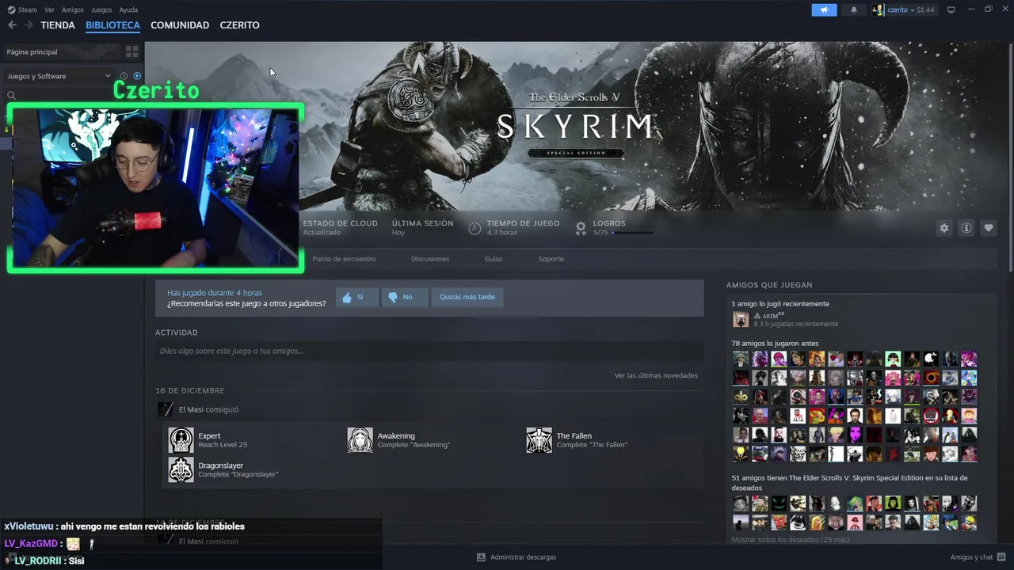
Task: Open the Discusiones tab
Action: pos(430,259)
